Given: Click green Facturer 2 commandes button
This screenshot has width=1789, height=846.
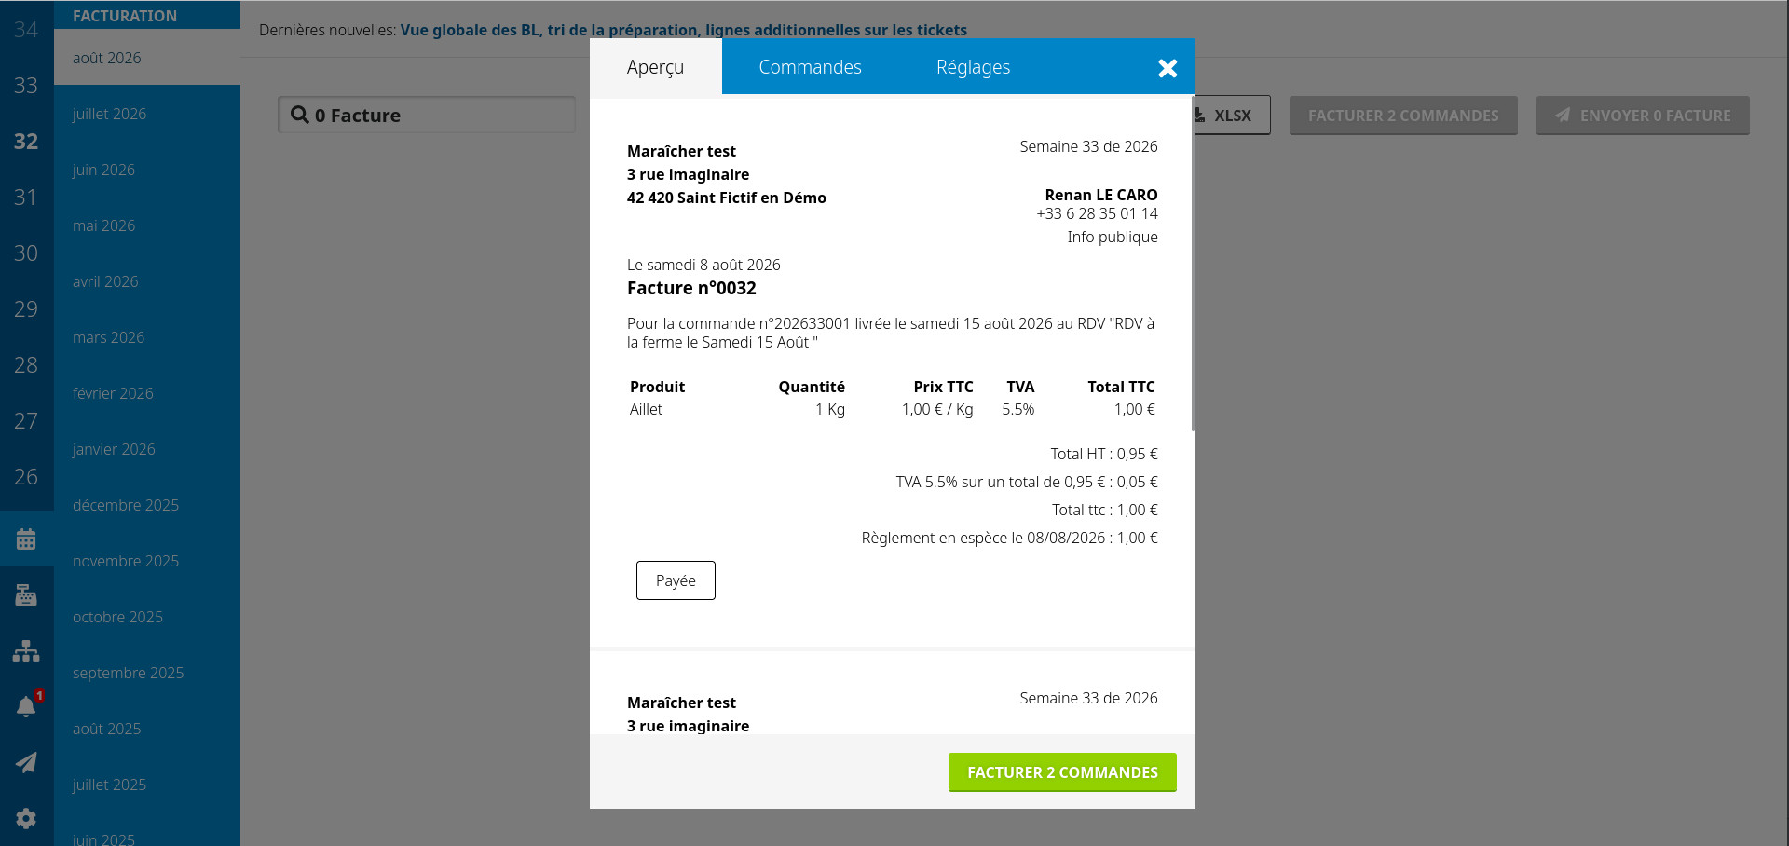Looking at the screenshot, I should pos(1062,772).
